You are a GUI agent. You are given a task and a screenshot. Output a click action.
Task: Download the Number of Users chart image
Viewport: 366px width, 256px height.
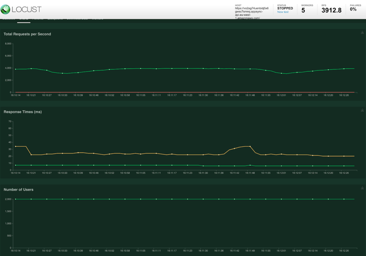tap(362, 188)
